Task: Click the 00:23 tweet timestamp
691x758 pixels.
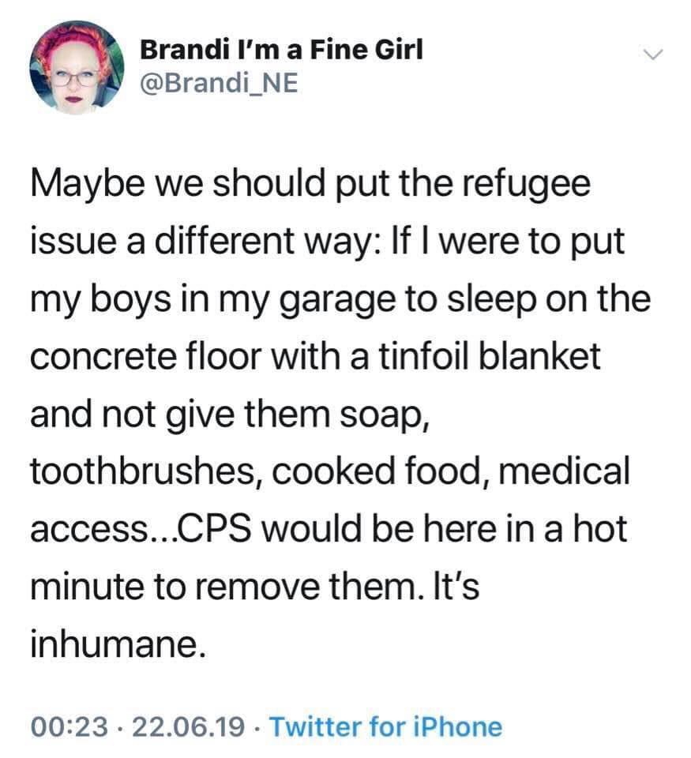Action: point(69,726)
